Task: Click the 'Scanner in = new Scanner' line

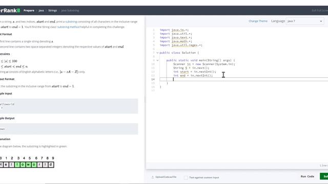Action: pos(204,64)
